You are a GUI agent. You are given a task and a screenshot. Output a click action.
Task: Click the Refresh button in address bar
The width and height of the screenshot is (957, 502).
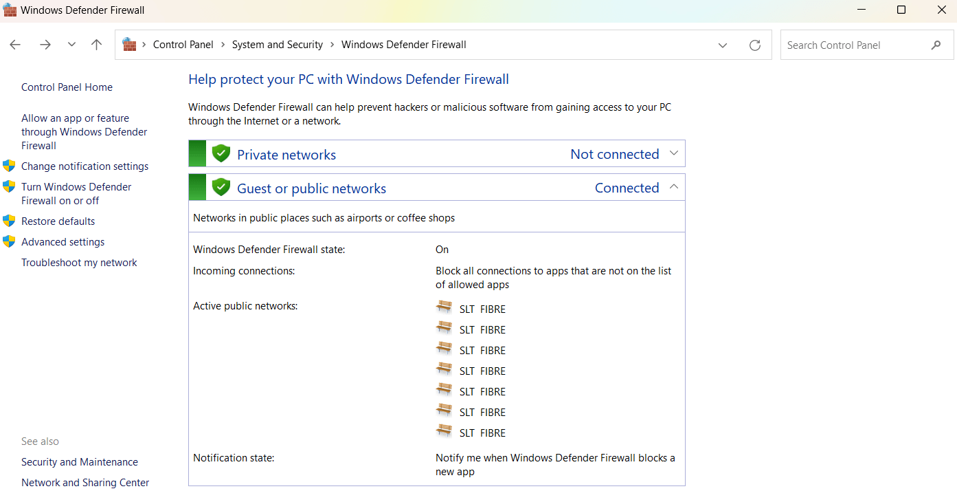click(755, 45)
